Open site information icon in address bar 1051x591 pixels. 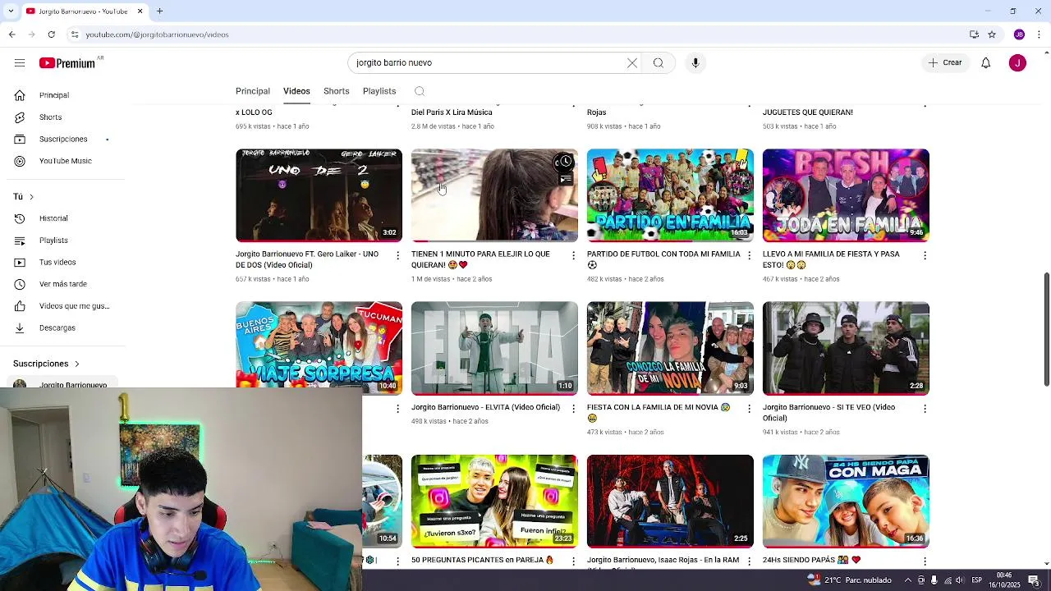click(x=74, y=34)
